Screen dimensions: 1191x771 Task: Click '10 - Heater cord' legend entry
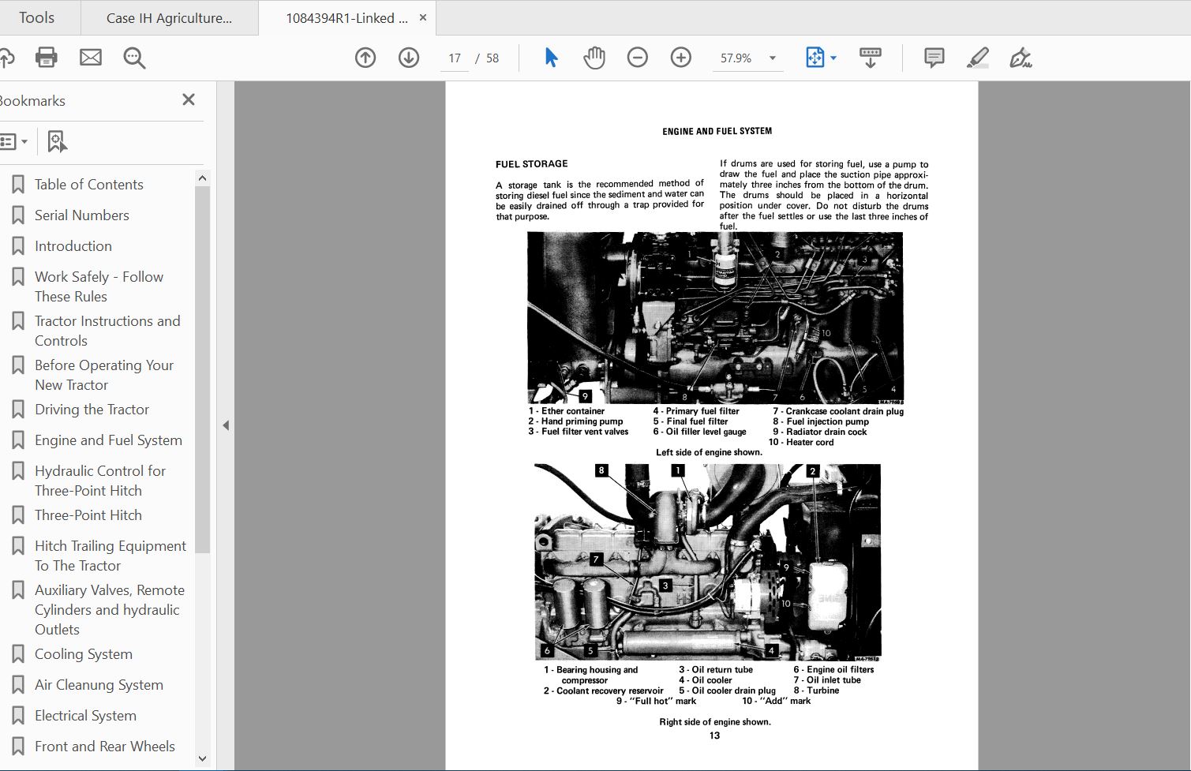801,442
